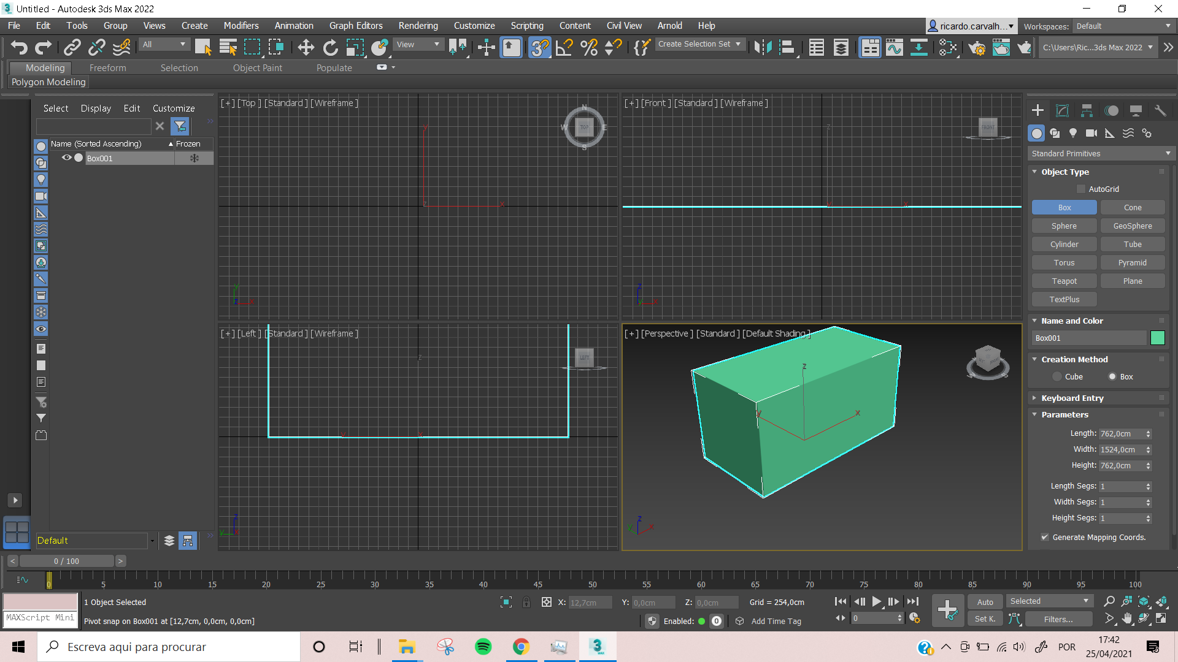The width and height of the screenshot is (1178, 662).
Task: Click the Sphere primitive button
Action: (x=1064, y=226)
